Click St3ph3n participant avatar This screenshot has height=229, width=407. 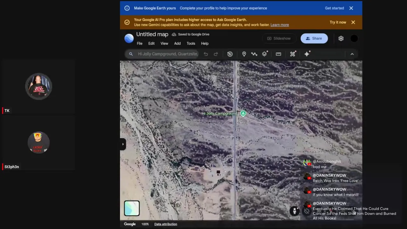(x=38, y=142)
